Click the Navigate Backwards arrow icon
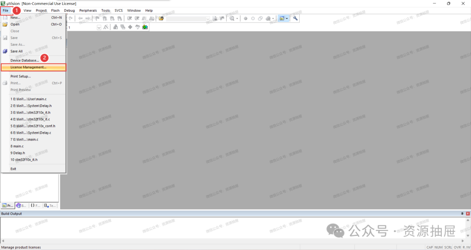The image size is (471, 250). (x=80, y=19)
